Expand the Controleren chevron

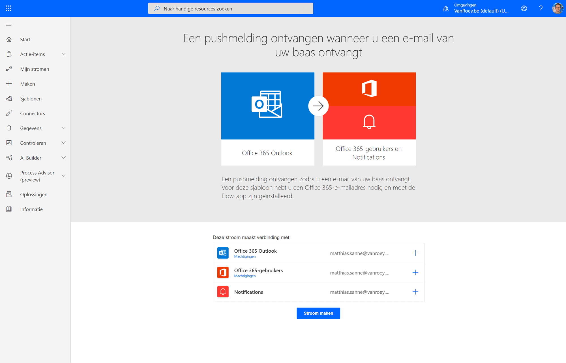pos(64,143)
